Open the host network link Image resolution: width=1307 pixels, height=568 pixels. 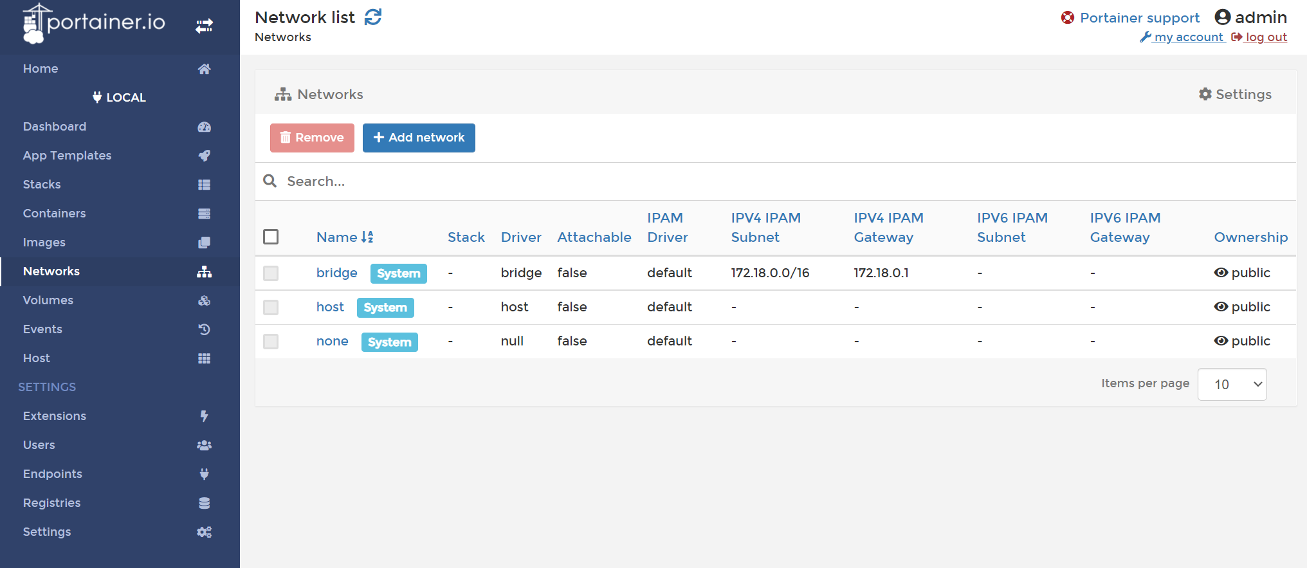(330, 307)
